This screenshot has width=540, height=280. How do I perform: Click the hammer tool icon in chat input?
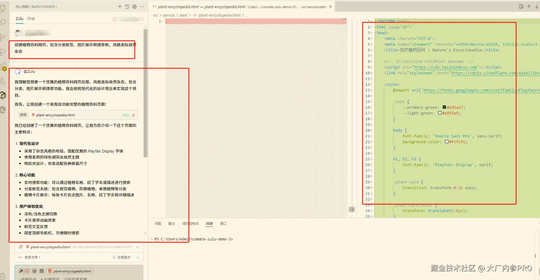21,271
